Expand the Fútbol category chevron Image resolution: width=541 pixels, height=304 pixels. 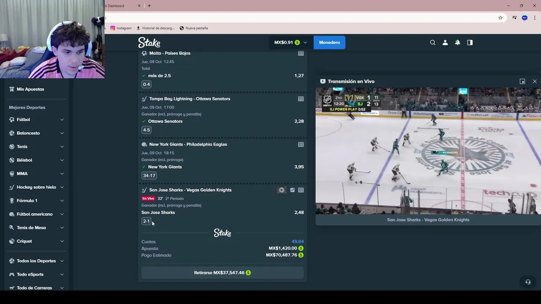coord(62,119)
